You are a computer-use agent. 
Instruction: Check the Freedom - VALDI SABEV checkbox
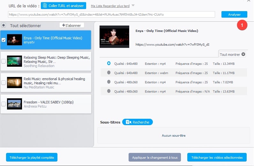4,104
